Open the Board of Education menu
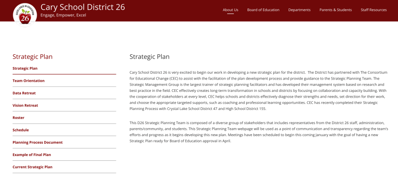The height and width of the screenshot is (186, 398). [263, 10]
